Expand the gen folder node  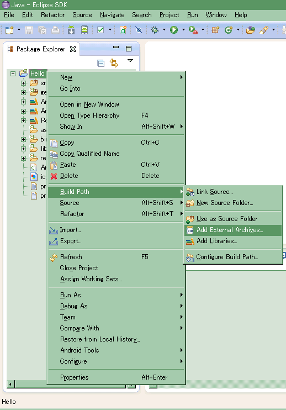click(24, 93)
